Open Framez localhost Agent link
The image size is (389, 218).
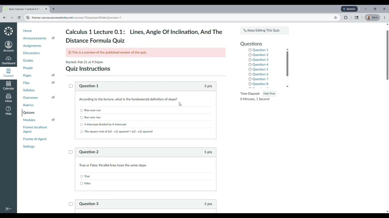[x=35, y=129]
